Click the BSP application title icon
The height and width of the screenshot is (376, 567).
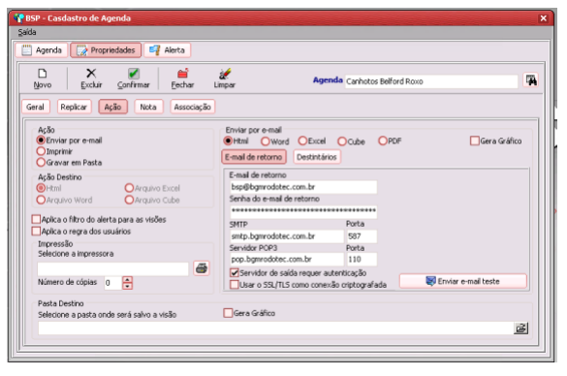pyautogui.click(x=18, y=18)
